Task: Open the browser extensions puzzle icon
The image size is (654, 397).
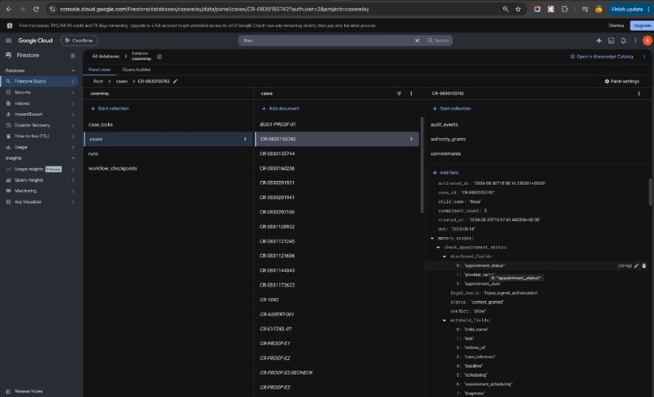Action: [565, 9]
